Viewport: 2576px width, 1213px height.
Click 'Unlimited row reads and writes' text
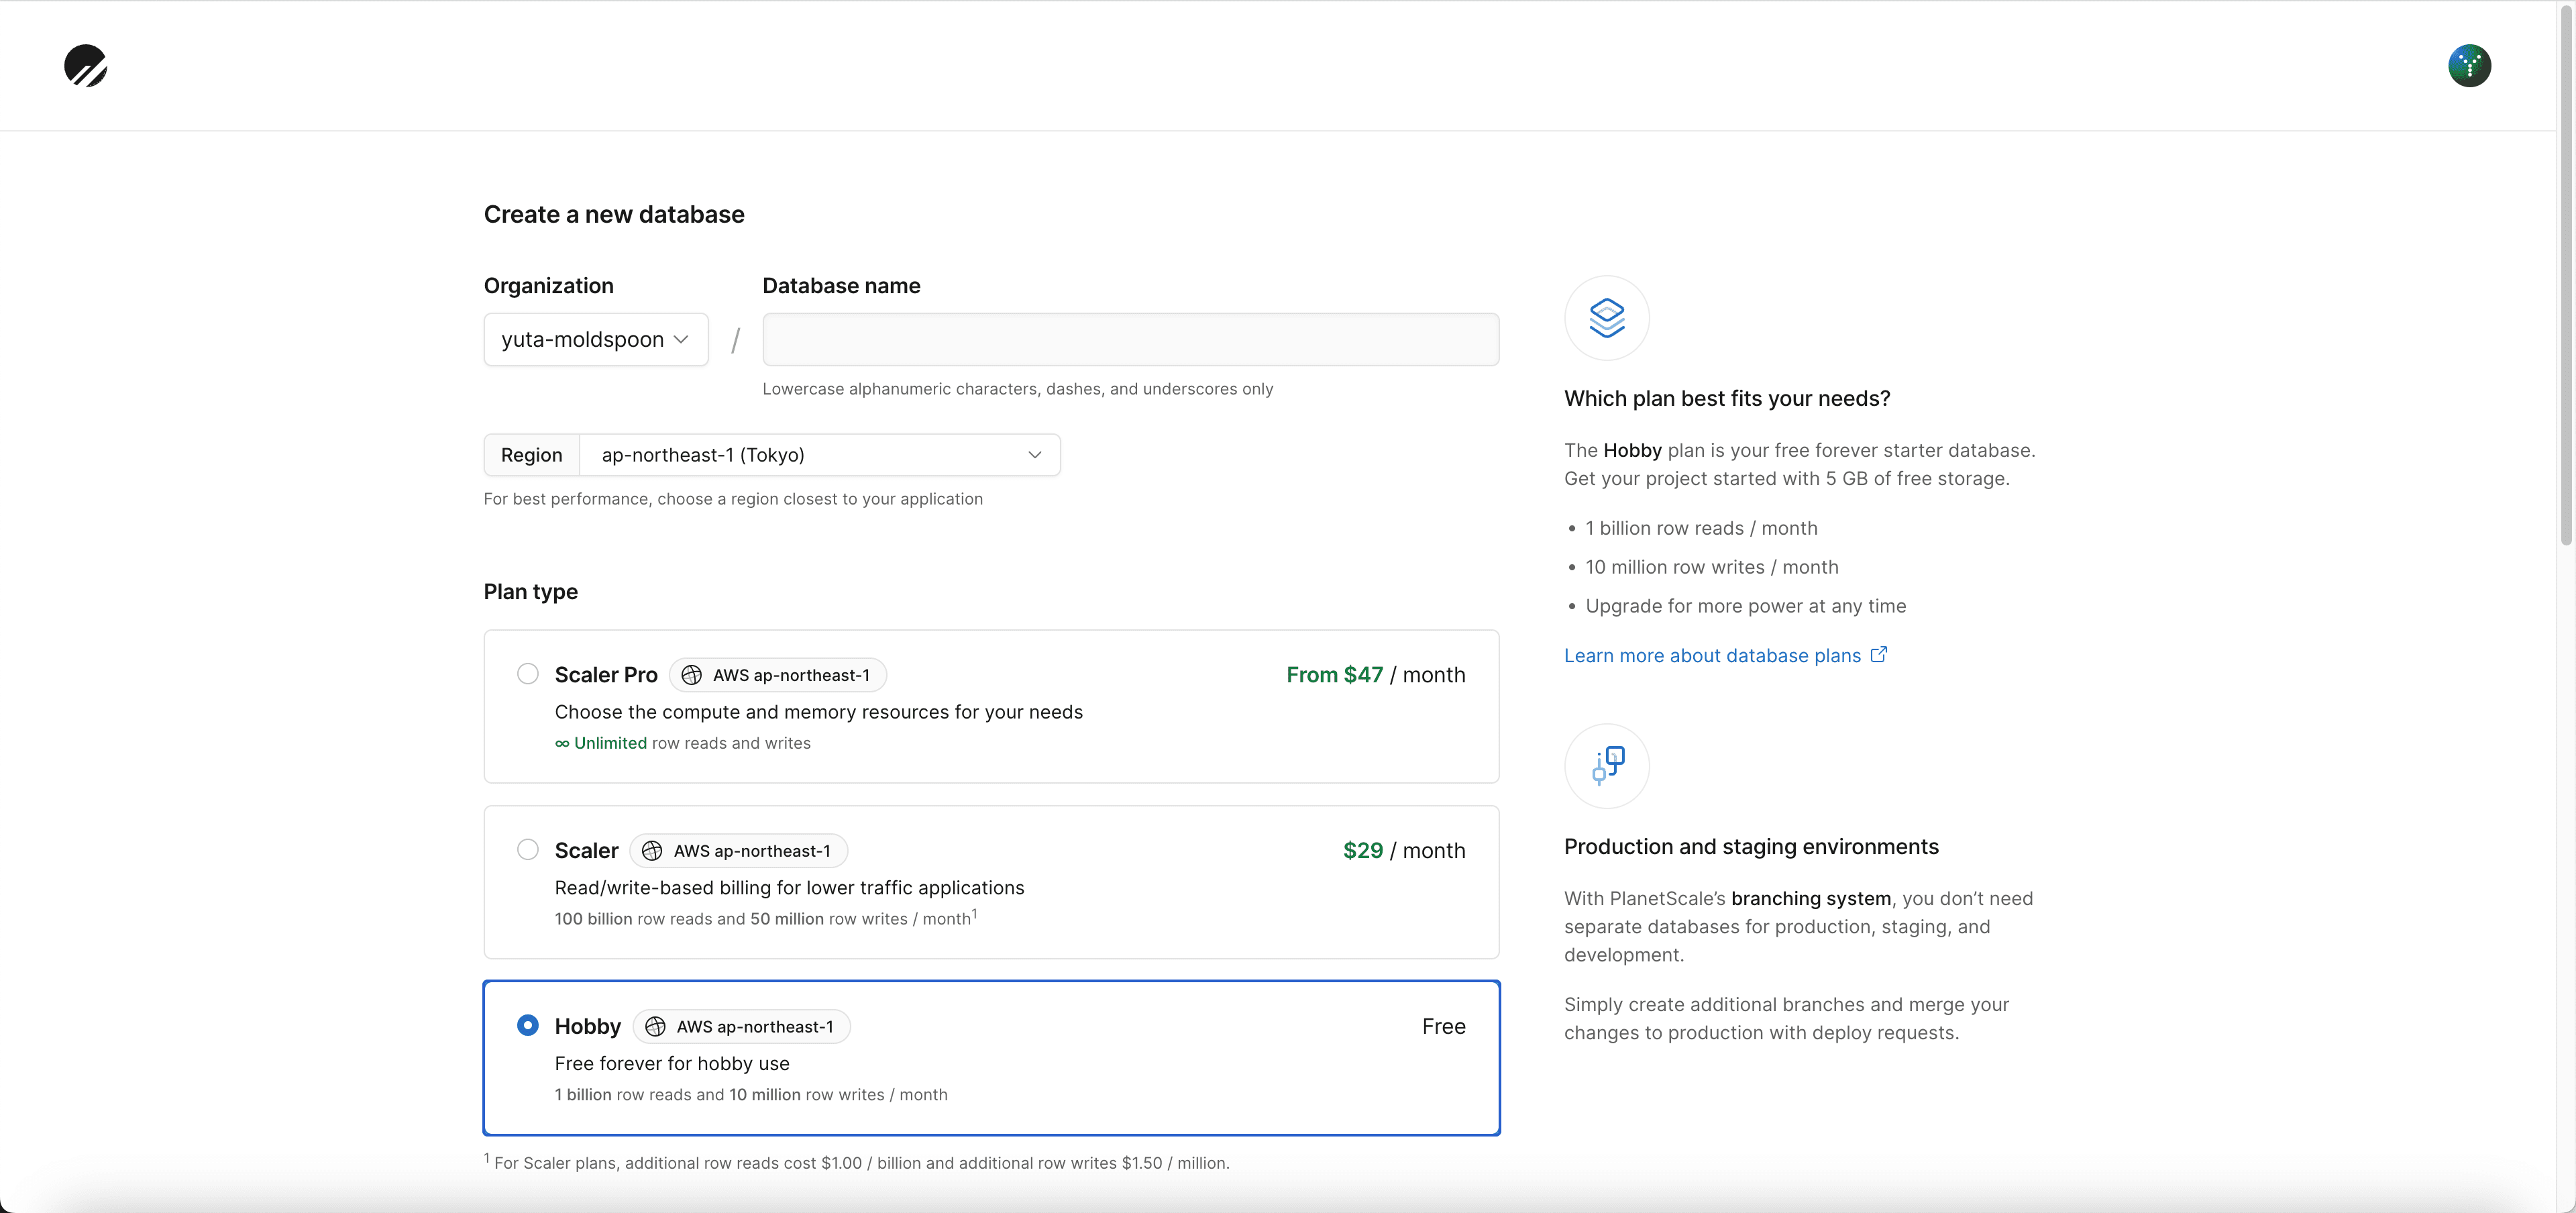pyautogui.click(x=683, y=743)
